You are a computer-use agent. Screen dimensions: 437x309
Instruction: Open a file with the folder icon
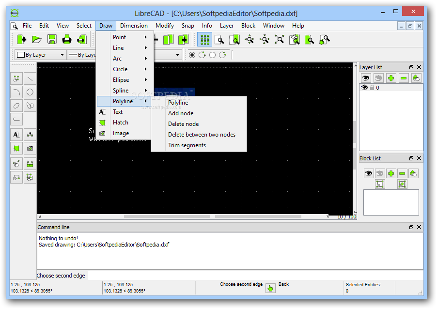(37, 39)
